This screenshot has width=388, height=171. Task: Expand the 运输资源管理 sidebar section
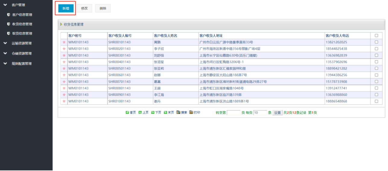click(5, 43)
